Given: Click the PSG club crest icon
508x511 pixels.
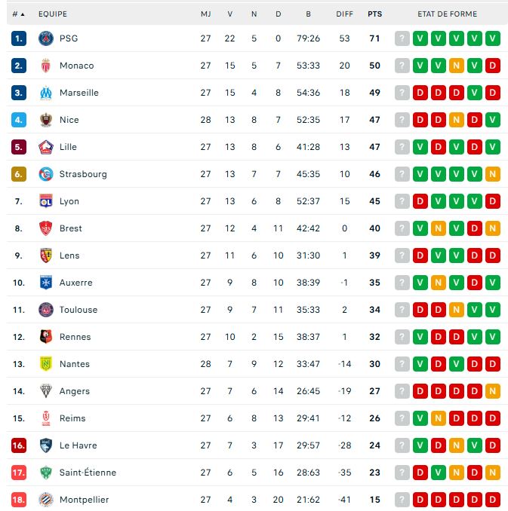Looking at the screenshot, I should pyautogui.click(x=46, y=38).
